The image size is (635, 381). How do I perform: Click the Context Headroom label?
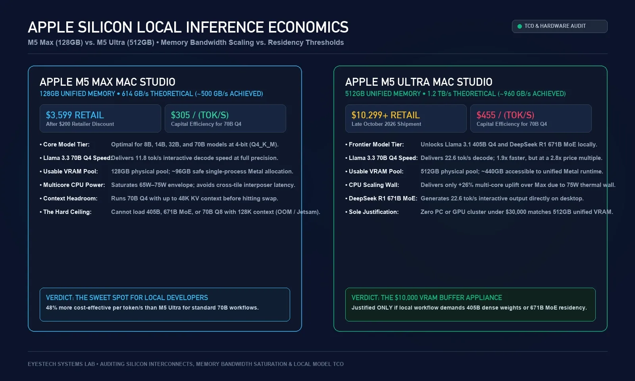pos(68,198)
